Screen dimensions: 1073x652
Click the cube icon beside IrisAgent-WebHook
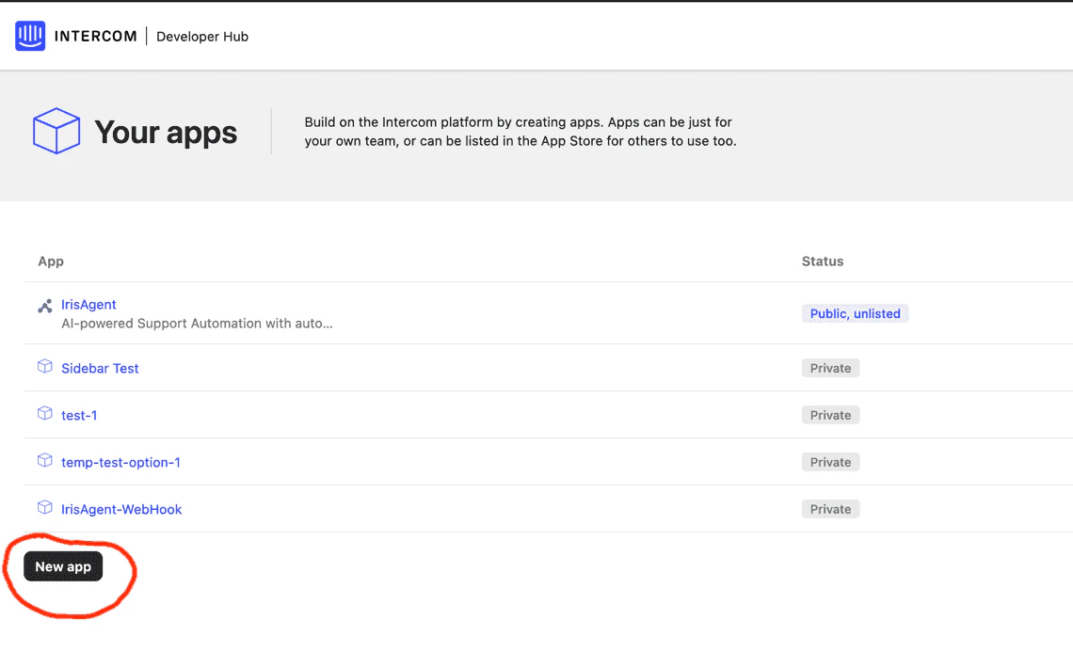44,508
